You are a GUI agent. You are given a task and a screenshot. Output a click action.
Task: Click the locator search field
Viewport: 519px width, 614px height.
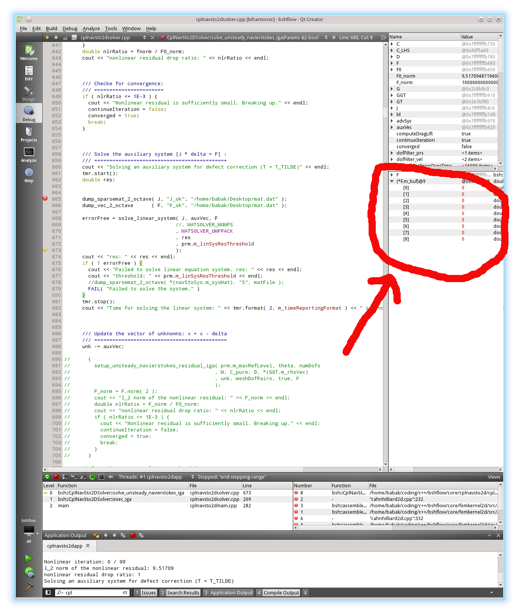click(x=92, y=593)
